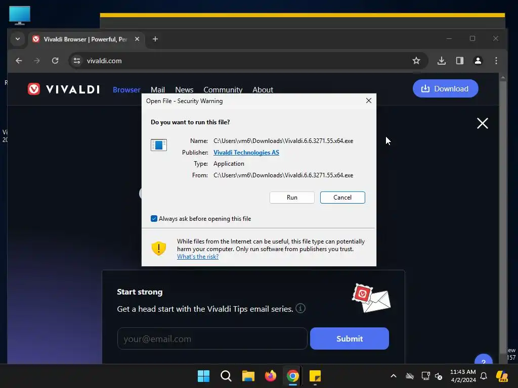Open the clock showing 11:43 AM
The image size is (518, 388).
[x=463, y=376]
